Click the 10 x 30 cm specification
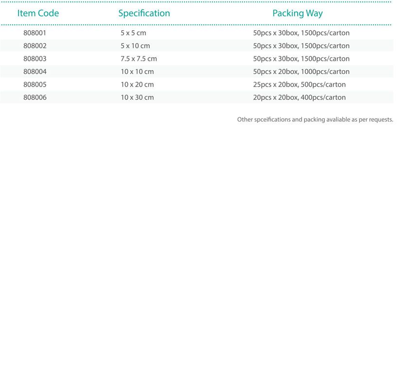402x374 pixels. tap(137, 97)
